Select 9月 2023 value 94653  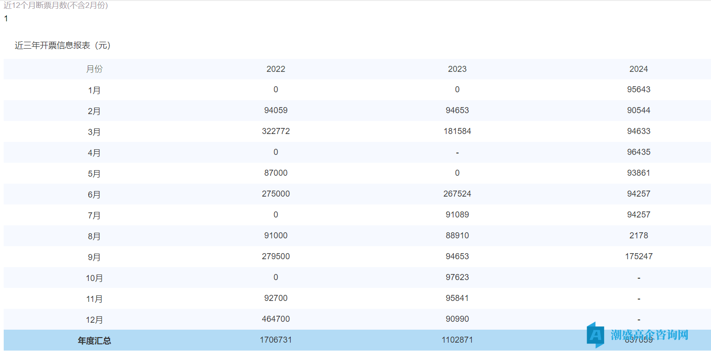(457, 256)
